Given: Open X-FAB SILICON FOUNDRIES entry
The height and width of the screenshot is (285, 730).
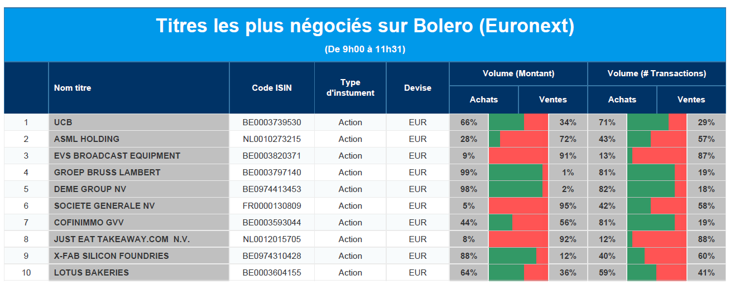Looking at the screenshot, I should coord(111,256).
